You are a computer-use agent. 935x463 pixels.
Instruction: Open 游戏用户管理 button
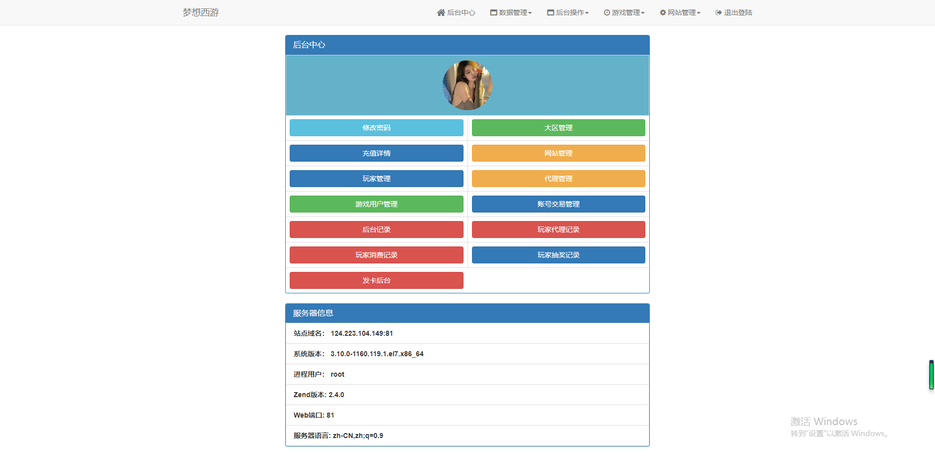(x=376, y=204)
